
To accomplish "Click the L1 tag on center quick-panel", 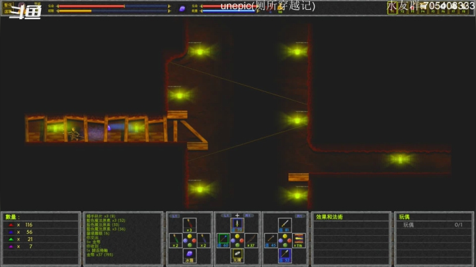I will click(225, 215).
